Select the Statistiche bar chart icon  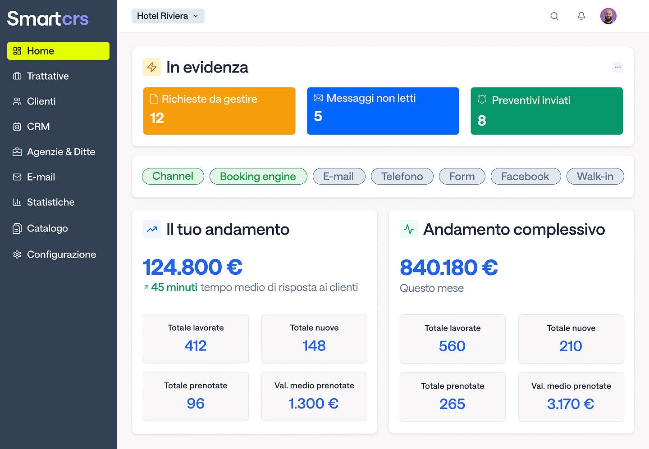(17, 202)
